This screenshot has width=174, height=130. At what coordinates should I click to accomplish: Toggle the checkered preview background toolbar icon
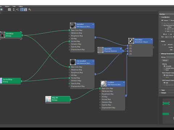point(5,9)
